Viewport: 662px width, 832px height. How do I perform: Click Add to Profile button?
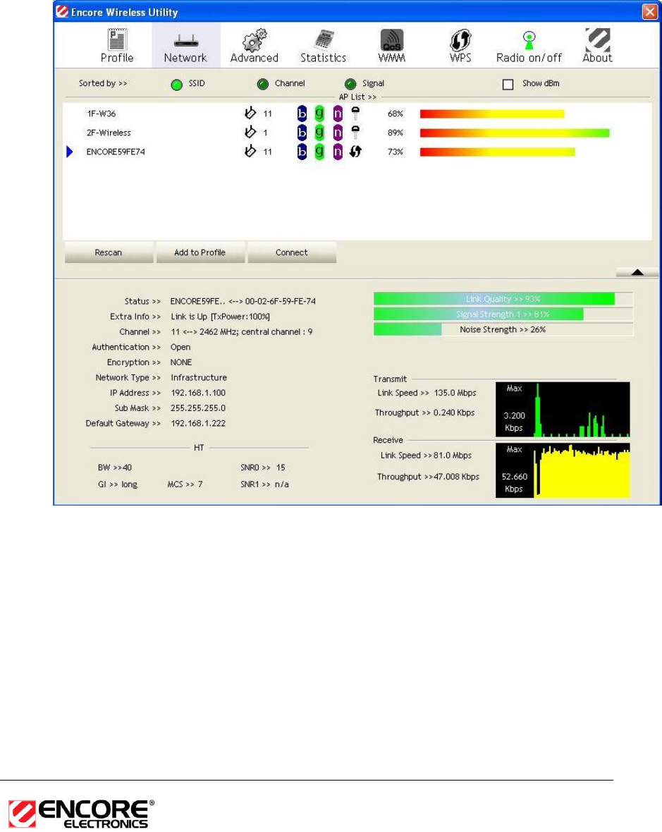click(200, 252)
